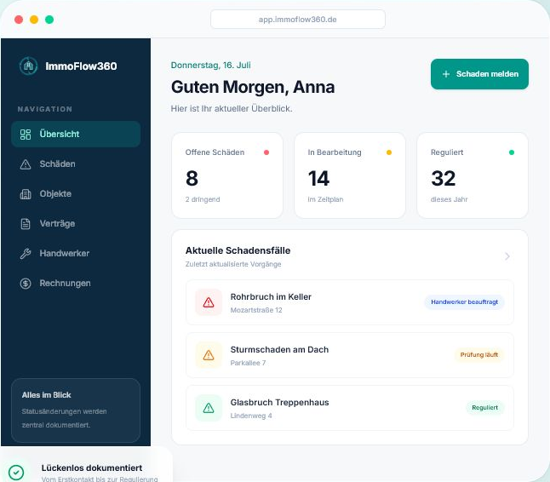Click the Guten Morgen, Anna heading
550x482 pixels.
(253, 87)
